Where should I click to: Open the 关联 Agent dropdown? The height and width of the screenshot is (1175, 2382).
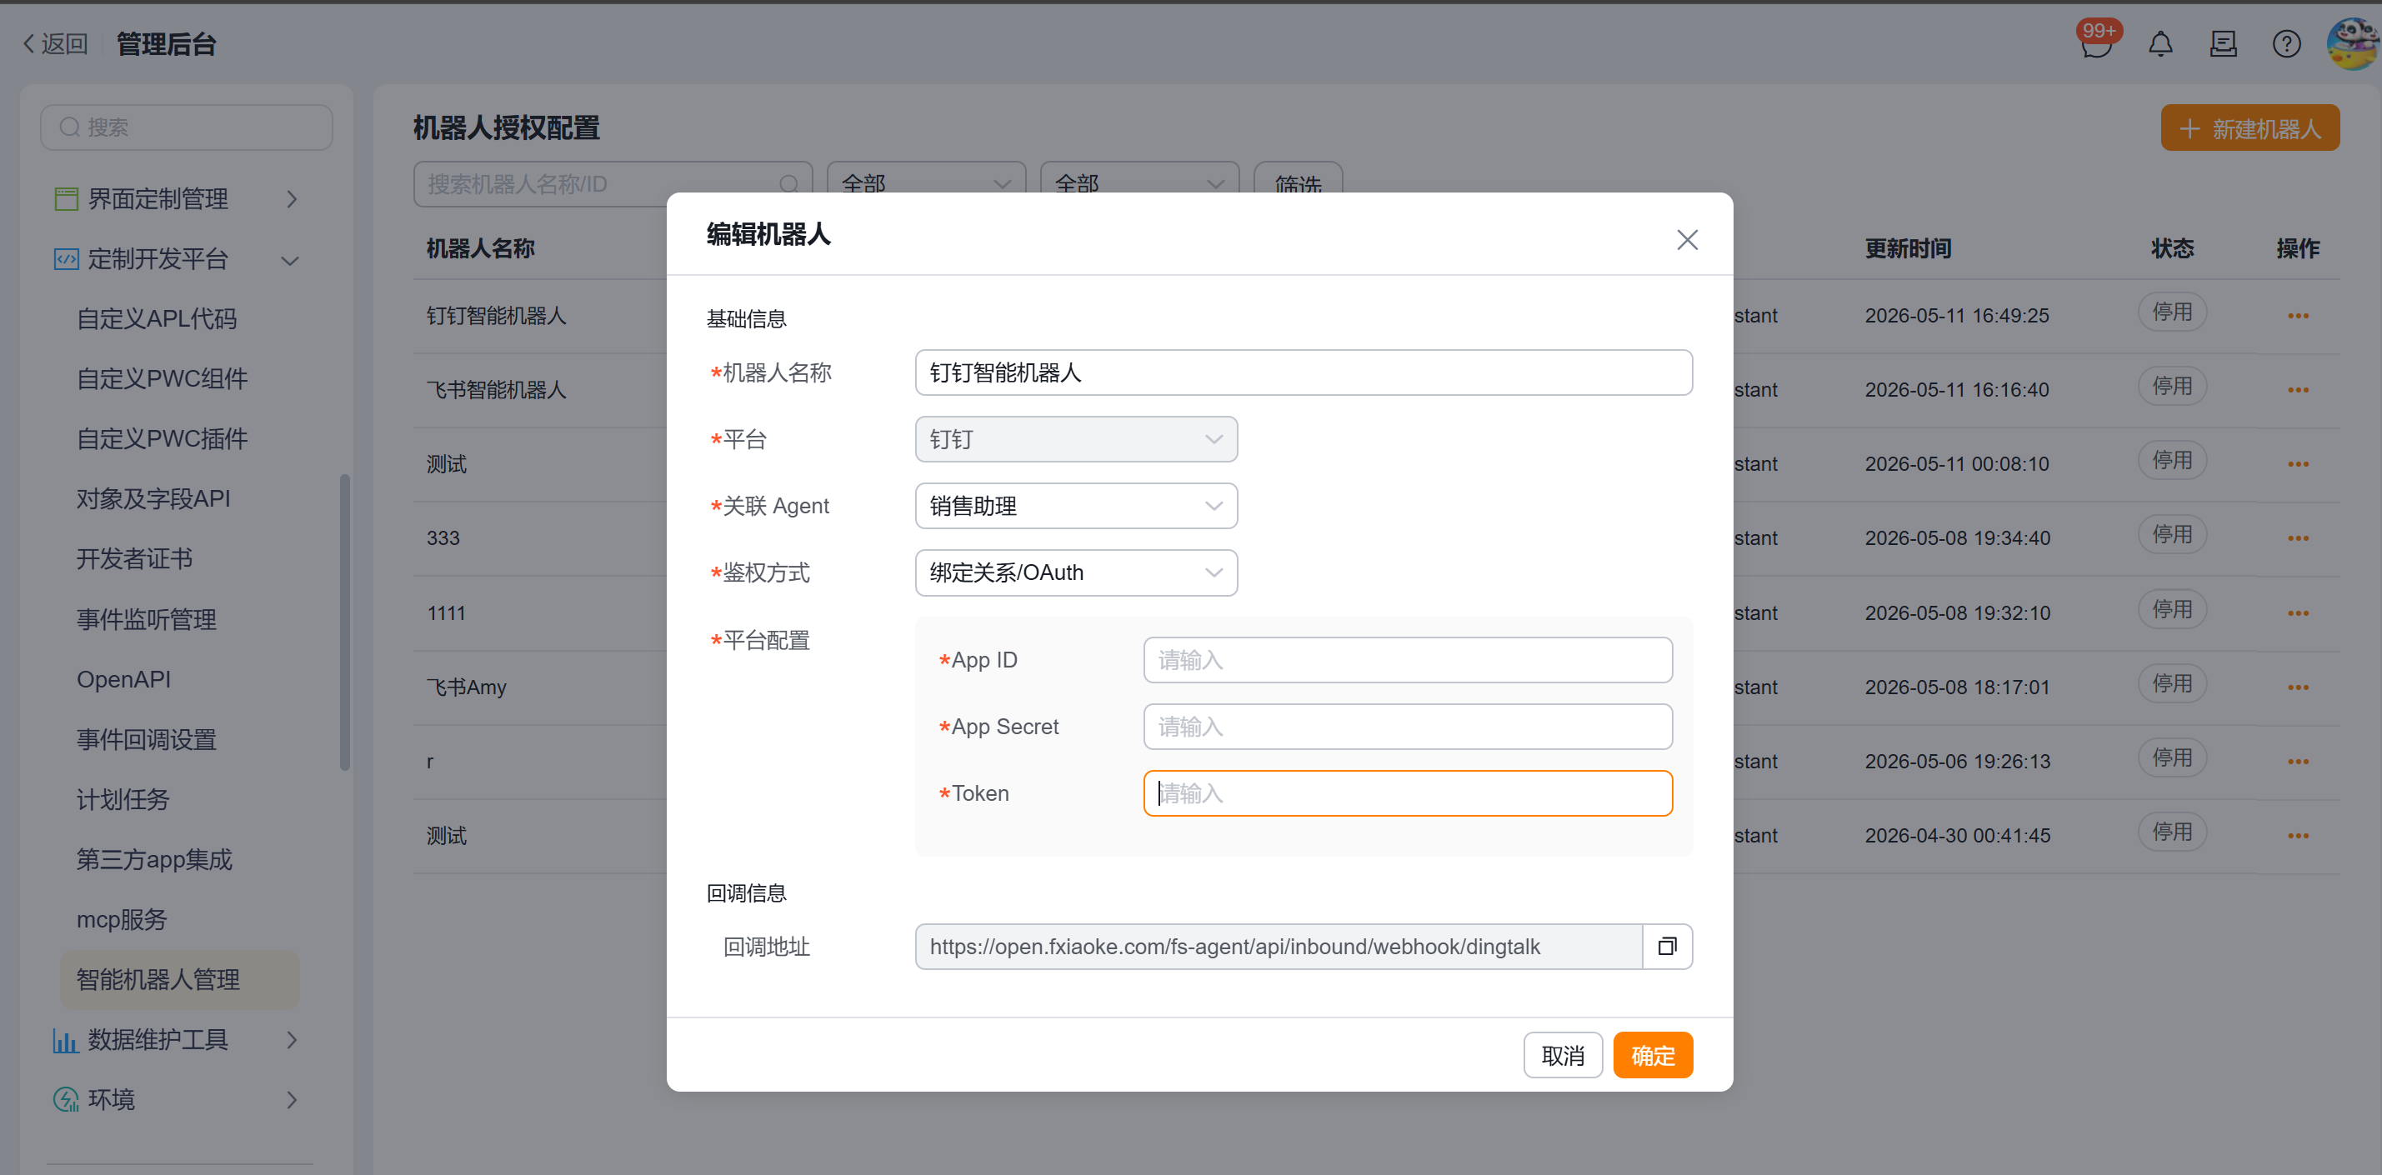[1075, 506]
